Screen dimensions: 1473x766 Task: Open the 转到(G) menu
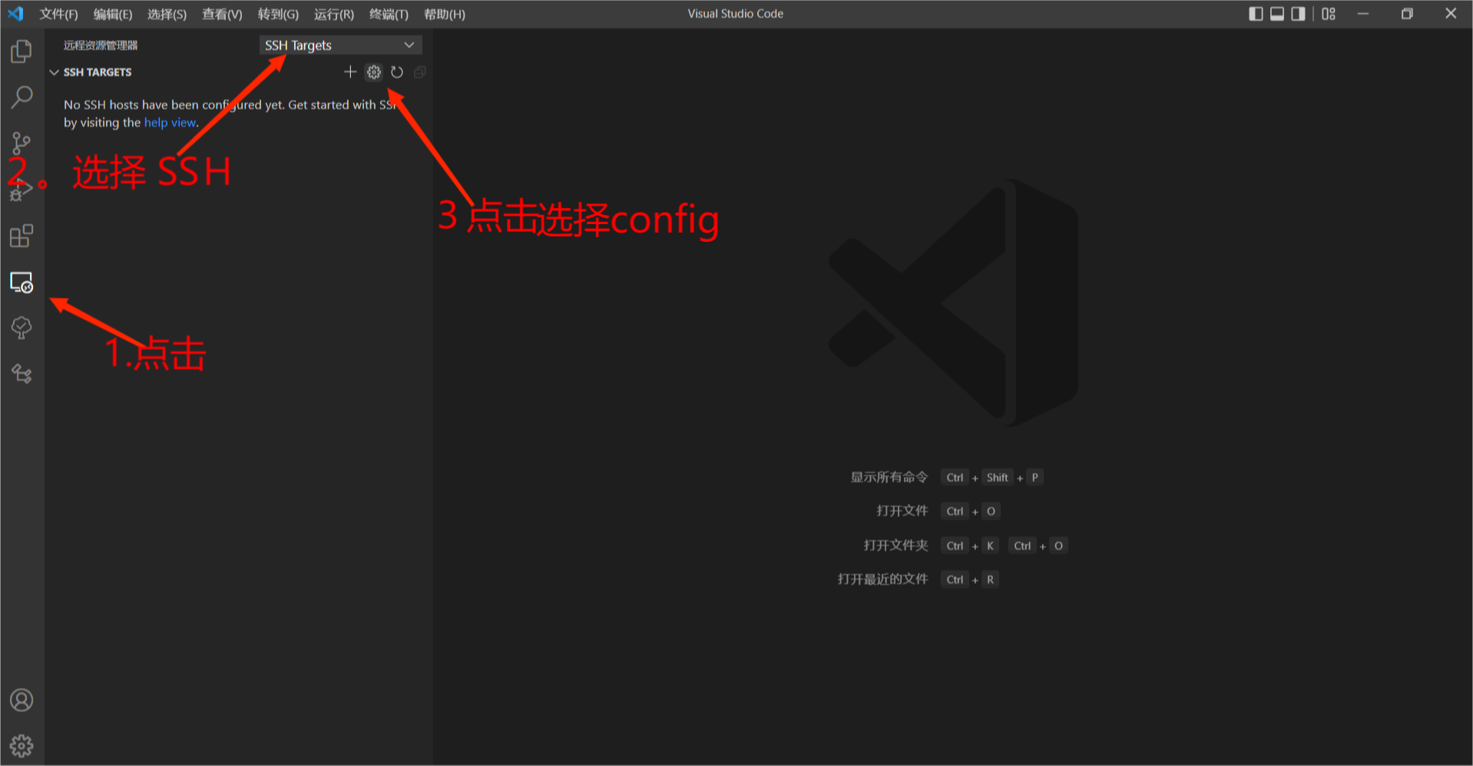(278, 14)
